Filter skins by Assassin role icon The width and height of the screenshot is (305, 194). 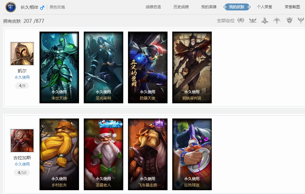point(241,21)
